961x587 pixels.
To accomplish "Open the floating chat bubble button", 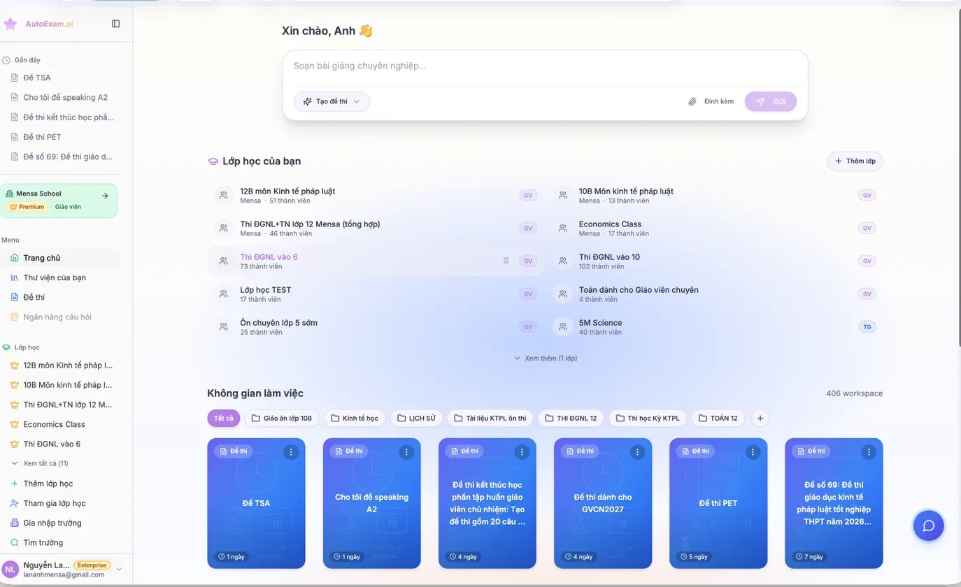I will coord(929,526).
